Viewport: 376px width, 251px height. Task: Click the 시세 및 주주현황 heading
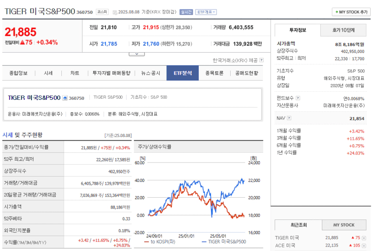pyautogui.click(x=22, y=135)
